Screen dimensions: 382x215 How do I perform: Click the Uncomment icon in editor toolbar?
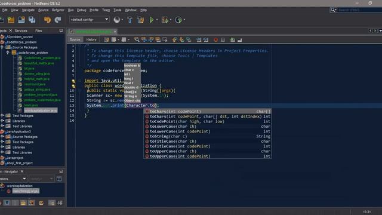coord(240,40)
